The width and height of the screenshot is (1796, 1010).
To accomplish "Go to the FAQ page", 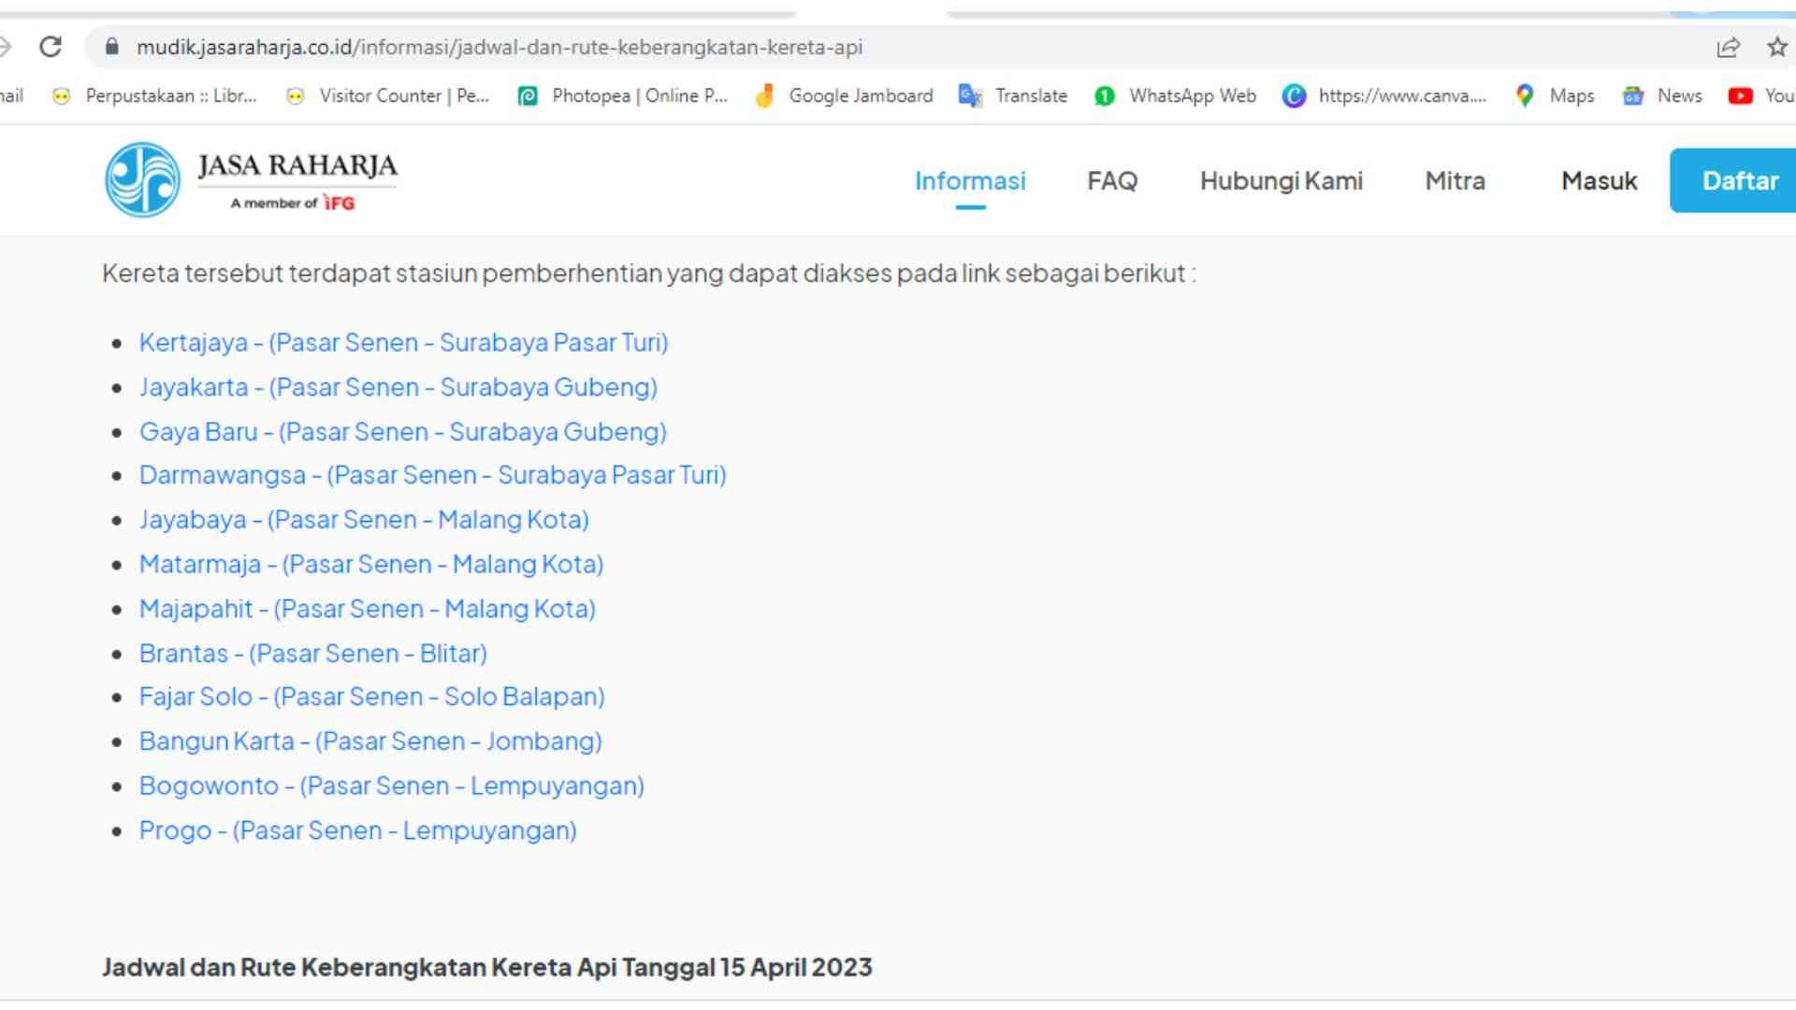I will pos(1112,180).
